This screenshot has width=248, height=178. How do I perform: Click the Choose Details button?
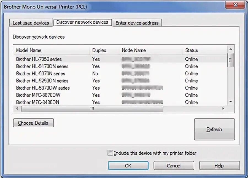[x=33, y=123]
